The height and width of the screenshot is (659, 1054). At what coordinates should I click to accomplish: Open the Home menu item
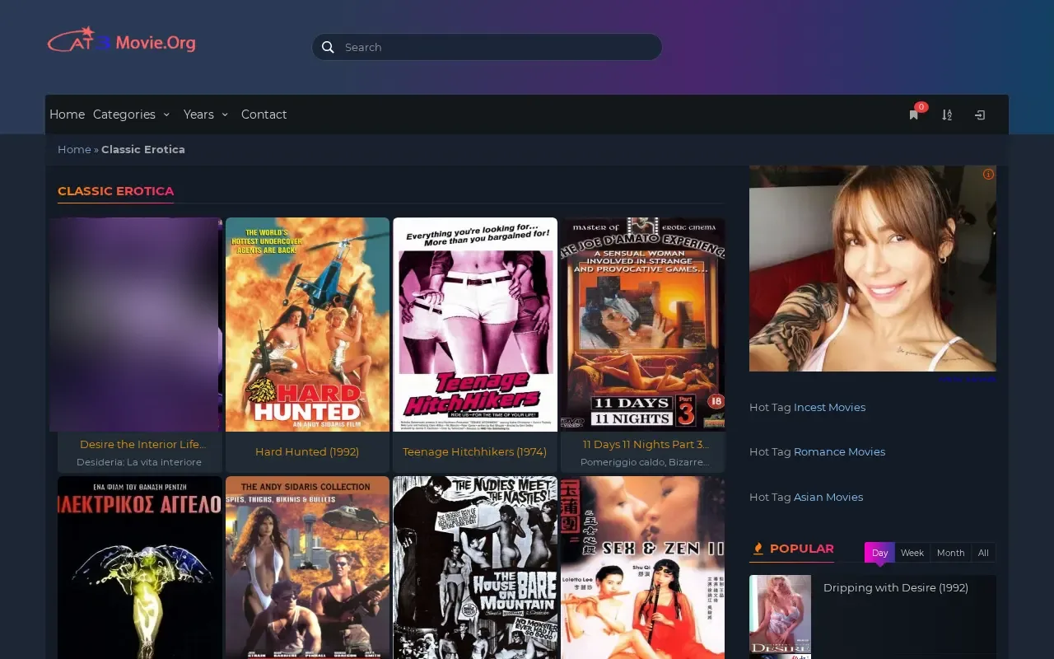click(x=67, y=115)
